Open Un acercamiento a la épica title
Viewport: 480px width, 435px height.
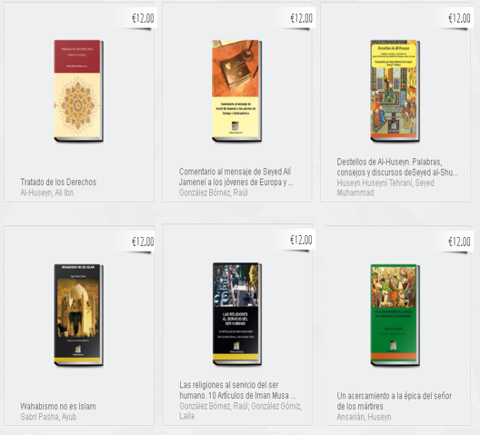(395, 401)
